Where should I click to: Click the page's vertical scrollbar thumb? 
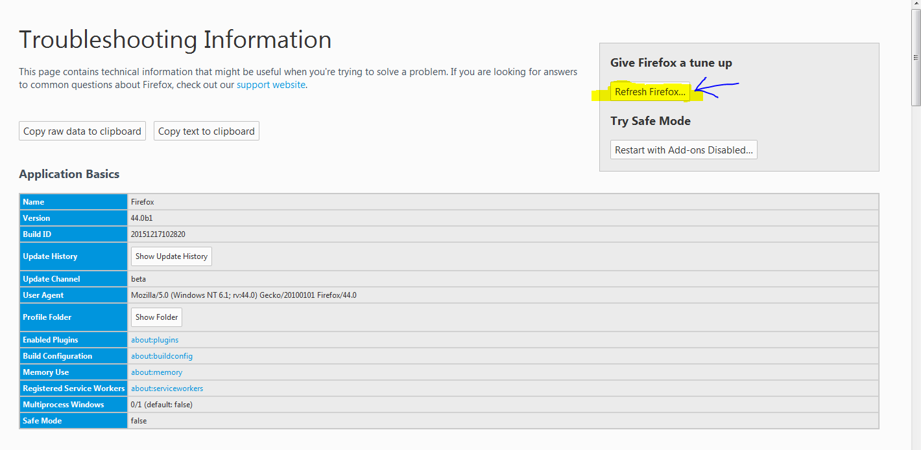[x=916, y=58]
